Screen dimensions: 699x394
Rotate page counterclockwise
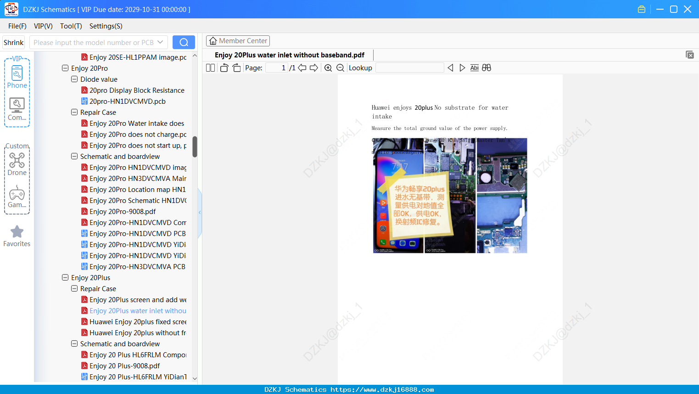tap(224, 68)
